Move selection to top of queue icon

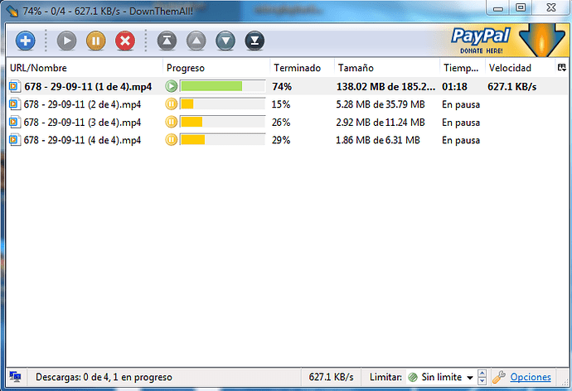tap(167, 41)
